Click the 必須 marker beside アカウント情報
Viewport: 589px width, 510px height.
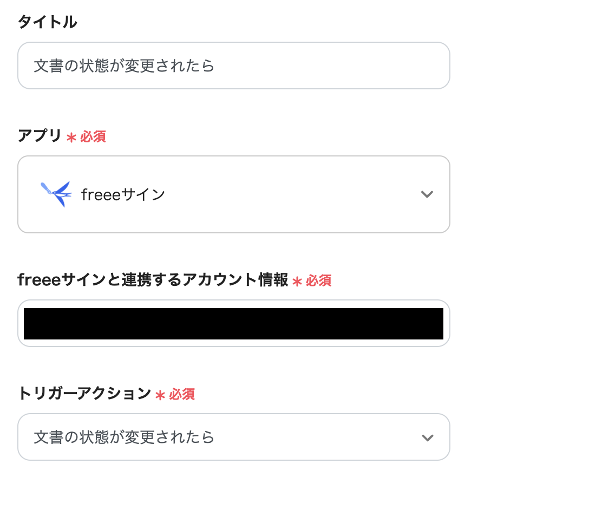click(319, 280)
